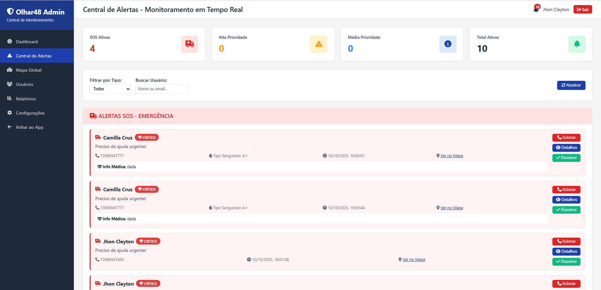Open Dashboard in the sidebar

[x=27, y=42]
